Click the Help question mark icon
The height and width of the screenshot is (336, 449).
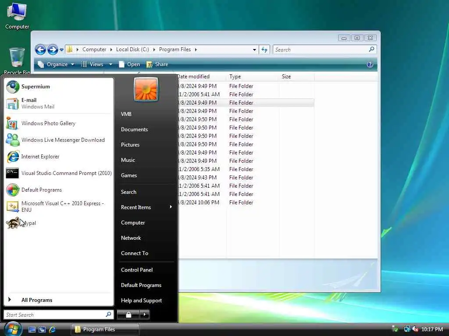tap(370, 64)
